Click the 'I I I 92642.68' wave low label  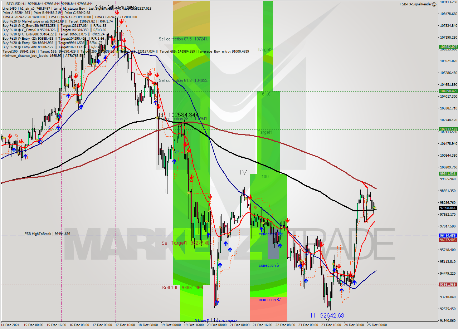[x=327, y=315]
